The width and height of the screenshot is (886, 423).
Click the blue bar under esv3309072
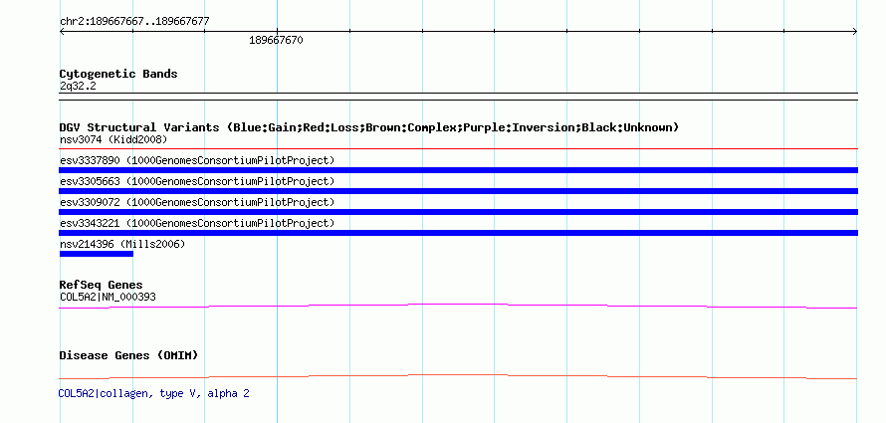click(x=458, y=212)
